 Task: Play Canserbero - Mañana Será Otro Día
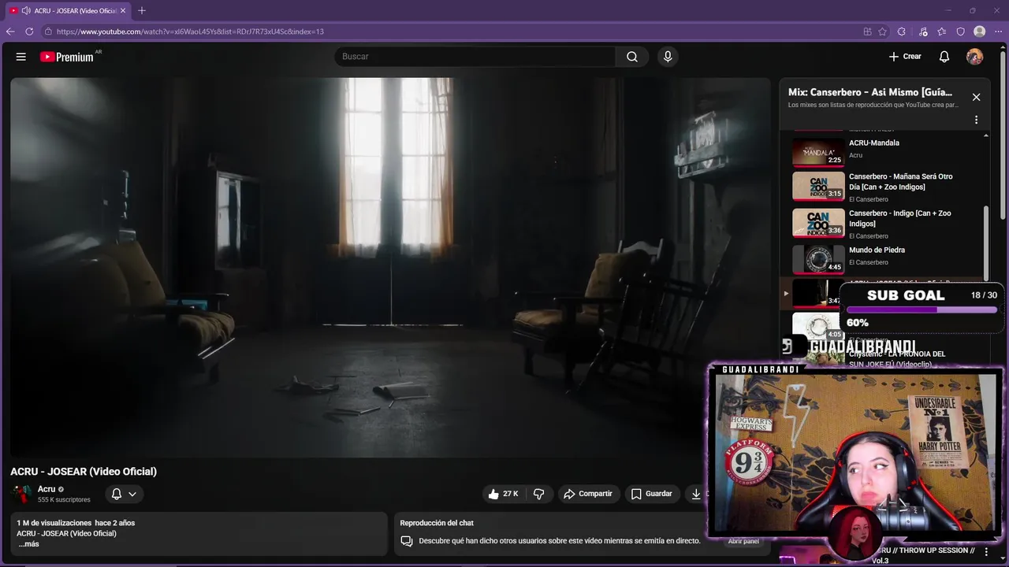click(881, 187)
